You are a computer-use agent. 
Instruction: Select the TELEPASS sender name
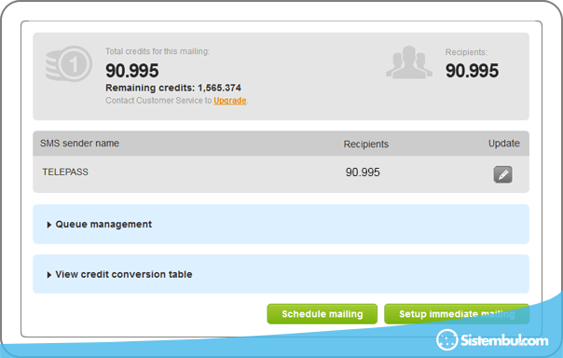pyautogui.click(x=65, y=172)
